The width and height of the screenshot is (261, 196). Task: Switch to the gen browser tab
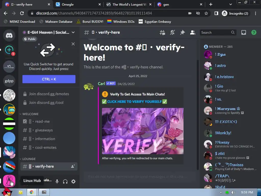tap(180, 5)
